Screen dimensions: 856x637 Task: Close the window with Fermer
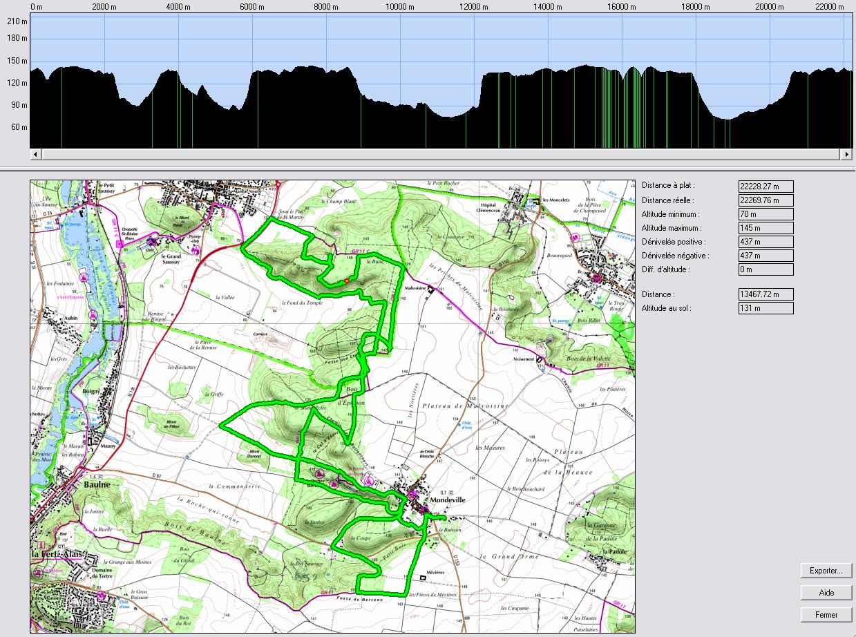pyautogui.click(x=826, y=615)
